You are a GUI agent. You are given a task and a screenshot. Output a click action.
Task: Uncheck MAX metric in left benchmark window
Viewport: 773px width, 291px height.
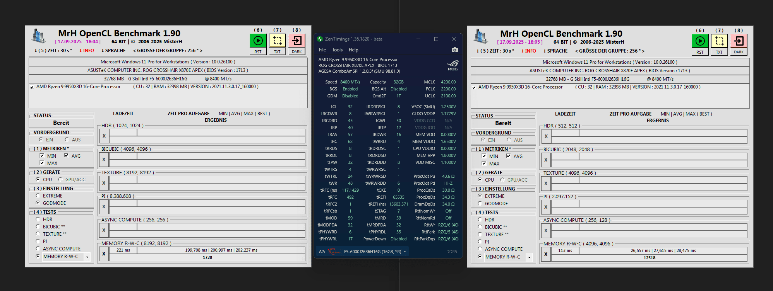42,163
